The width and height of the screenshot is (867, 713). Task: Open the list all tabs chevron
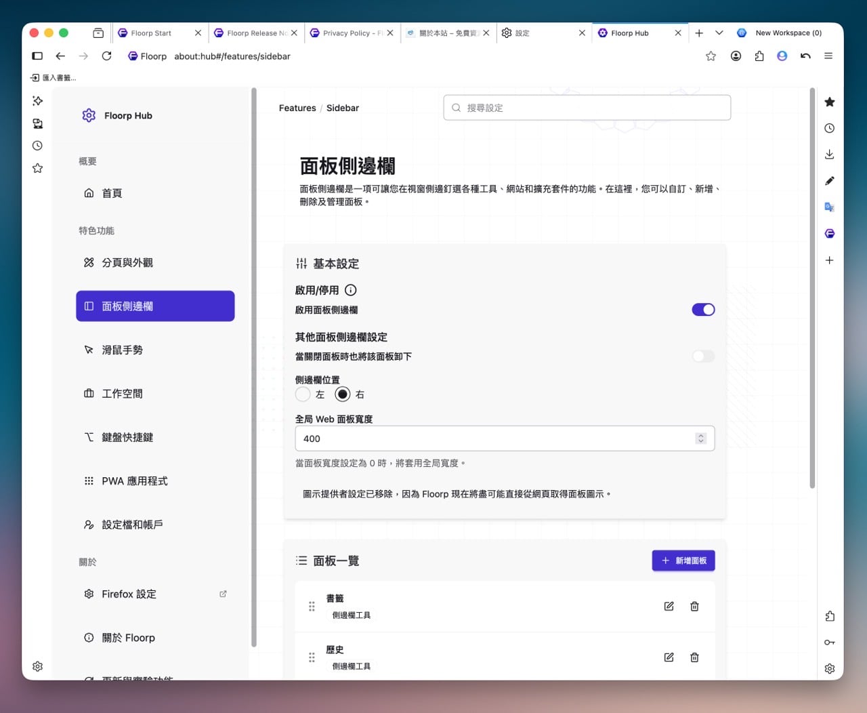[x=719, y=33]
